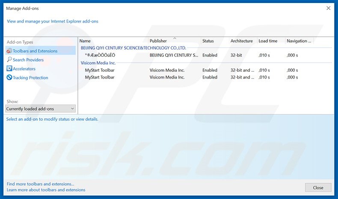Click the Search Providers magnifier icon

[9, 60]
